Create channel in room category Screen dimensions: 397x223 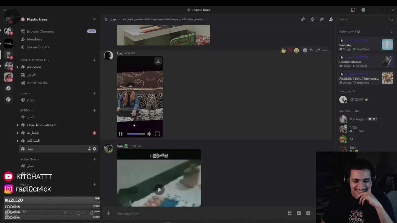(x=94, y=93)
